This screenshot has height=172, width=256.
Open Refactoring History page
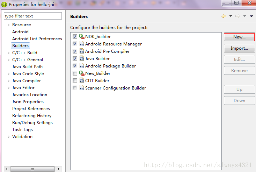[x=32, y=116]
